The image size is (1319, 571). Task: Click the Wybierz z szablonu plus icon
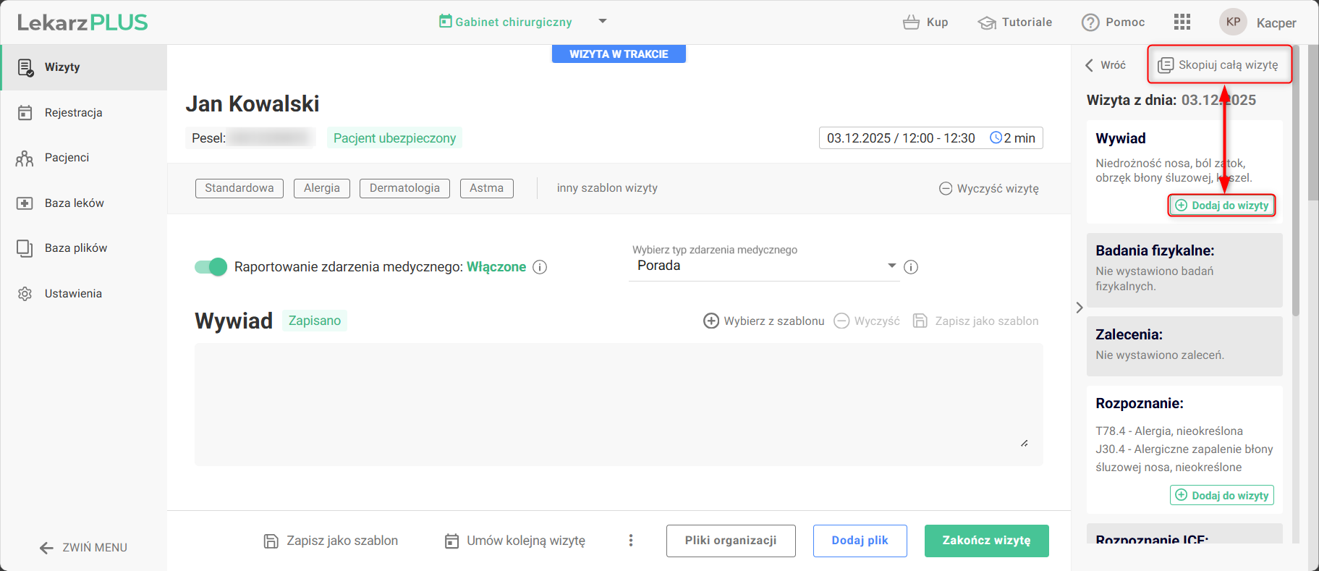(711, 321)
